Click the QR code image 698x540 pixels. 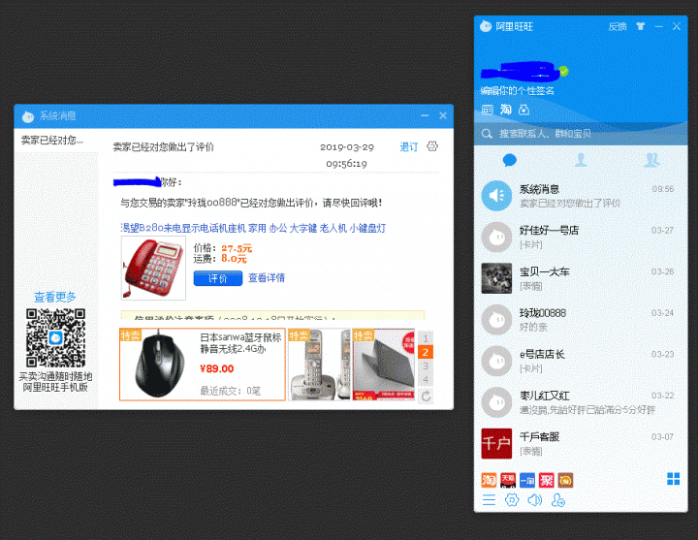[55, 338]
